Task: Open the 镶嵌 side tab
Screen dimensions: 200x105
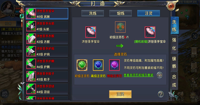Action: click(174, 62)
